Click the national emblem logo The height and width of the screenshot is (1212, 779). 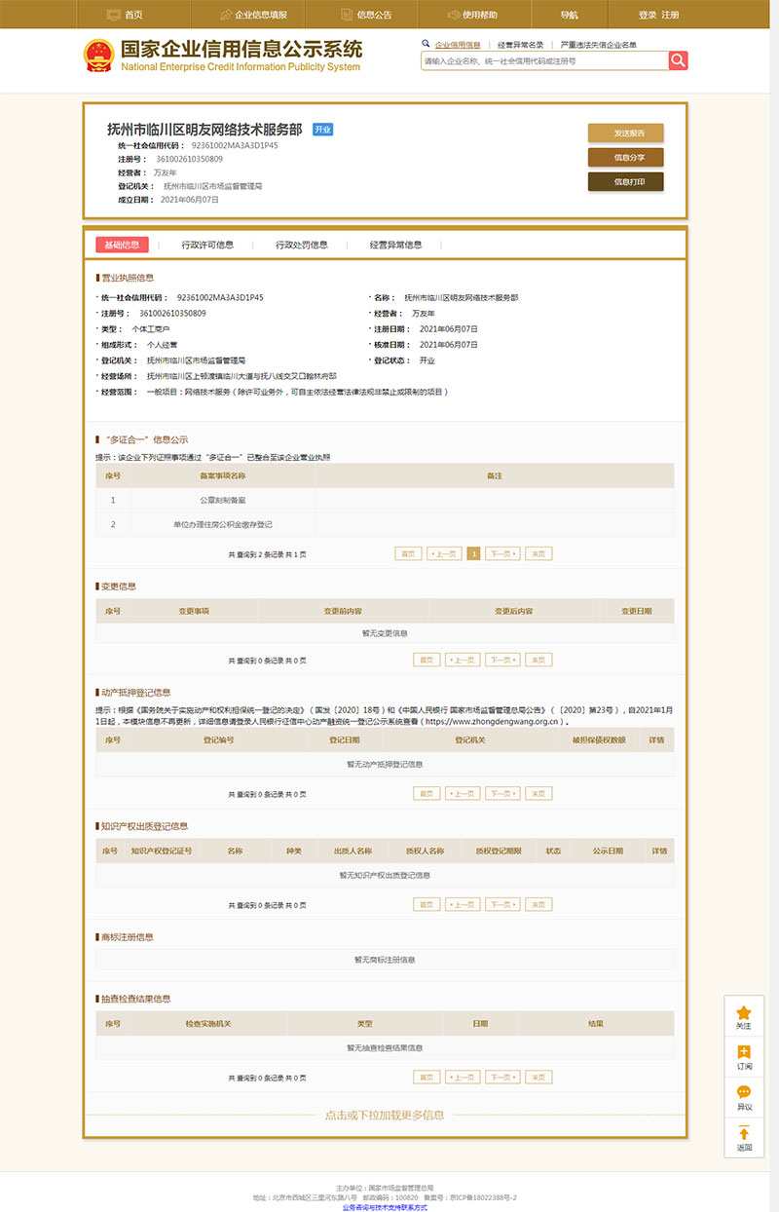pos(97,55)
